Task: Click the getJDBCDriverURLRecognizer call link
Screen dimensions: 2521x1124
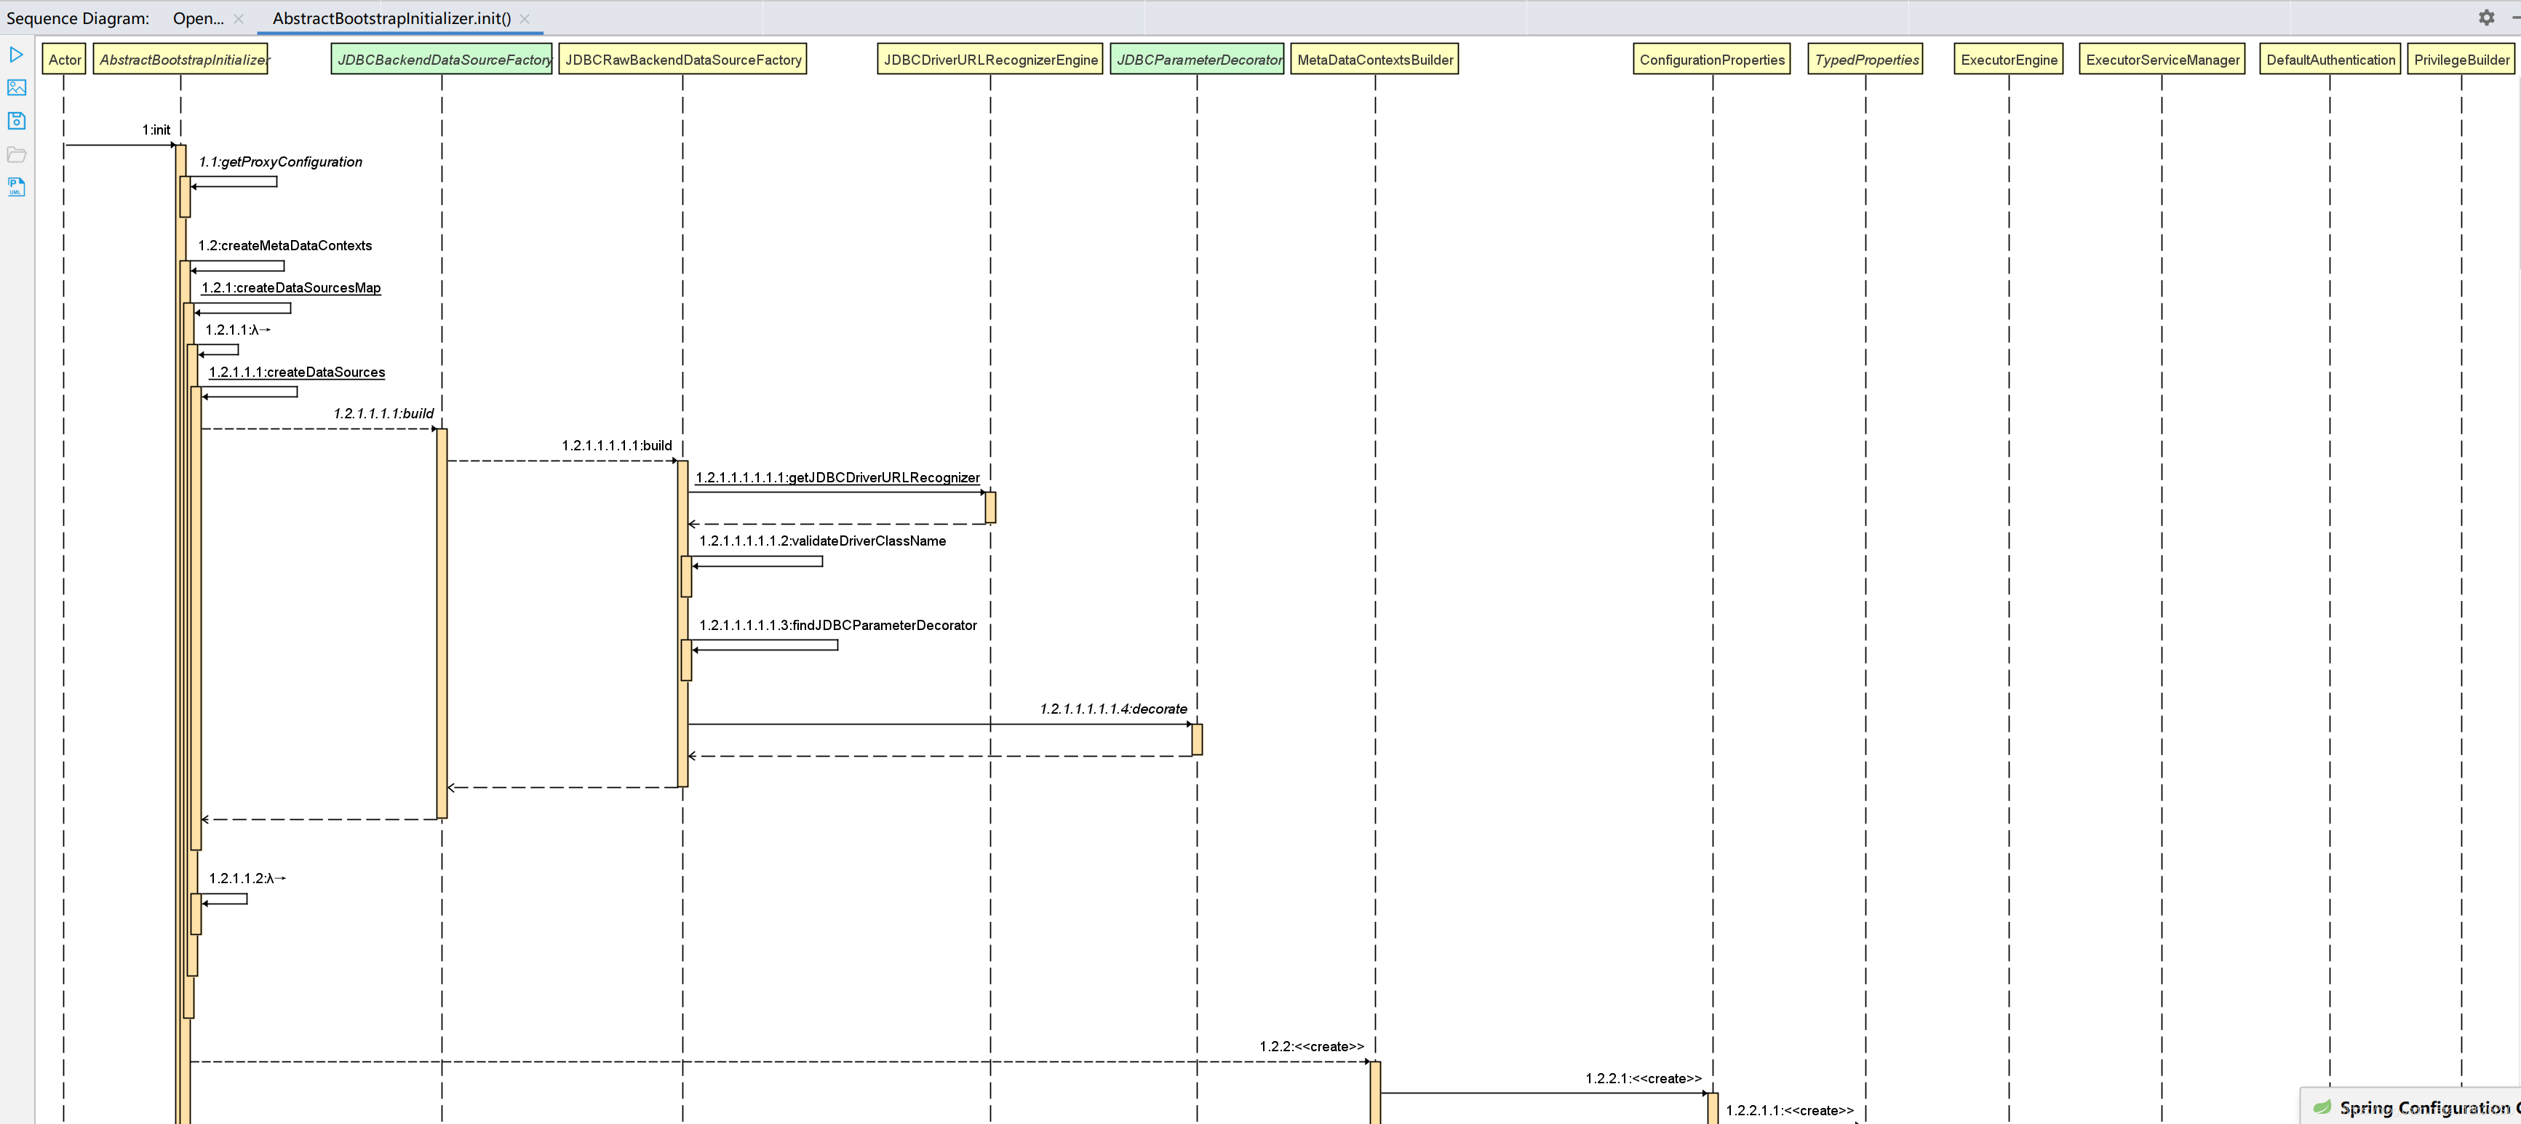Action: (x=837, y=479)
